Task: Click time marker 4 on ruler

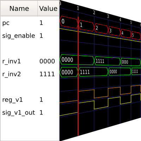Action: (x=120, y=19)
